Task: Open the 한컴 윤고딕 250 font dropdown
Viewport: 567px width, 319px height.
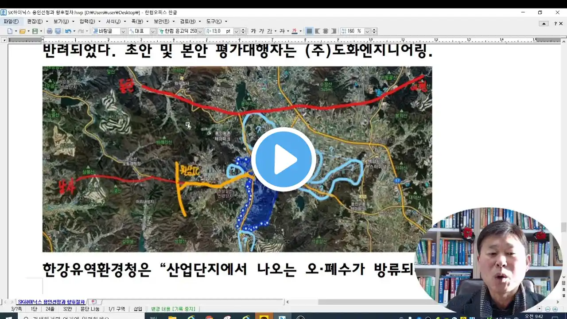Action: pos(200,31)
